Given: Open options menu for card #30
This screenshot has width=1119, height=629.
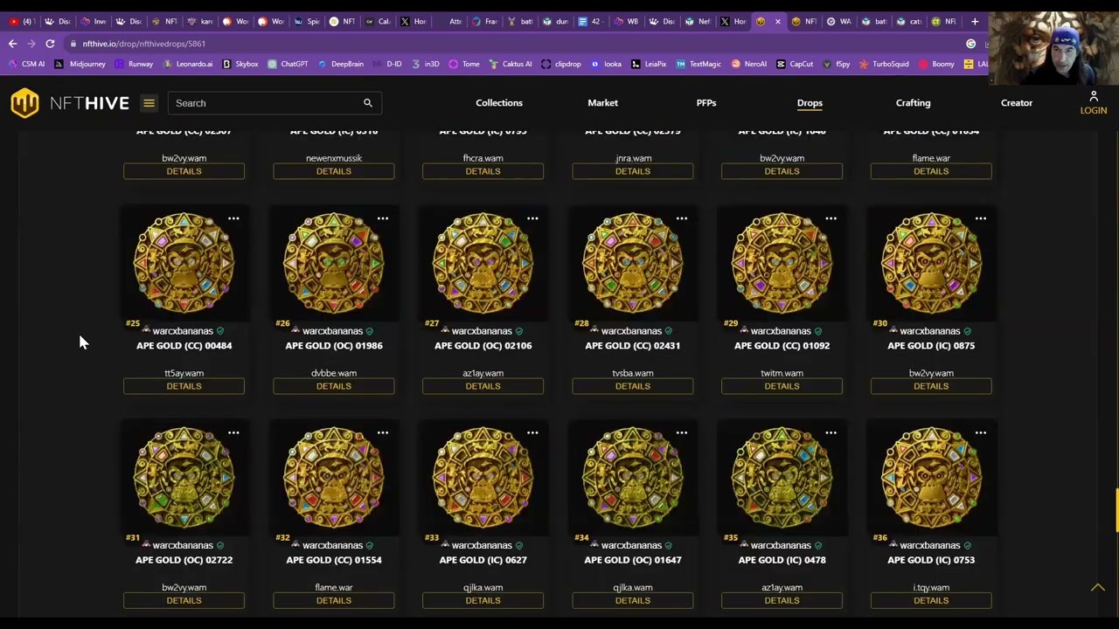Looking at the screenshot, I should tap(981, 218).
